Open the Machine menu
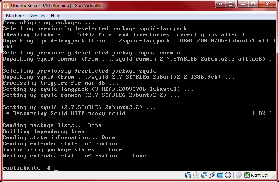Image resolution: width=279 pixels, height=182 pixels. pos(15,16)
